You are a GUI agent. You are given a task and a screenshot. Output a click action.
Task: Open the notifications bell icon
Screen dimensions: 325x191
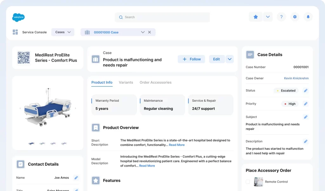308,17
